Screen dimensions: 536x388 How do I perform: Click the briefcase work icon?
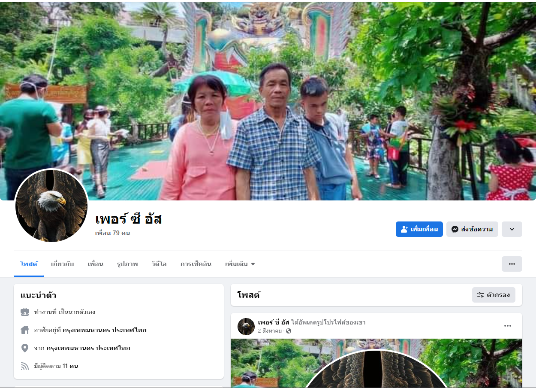click(x=25, y=312)
